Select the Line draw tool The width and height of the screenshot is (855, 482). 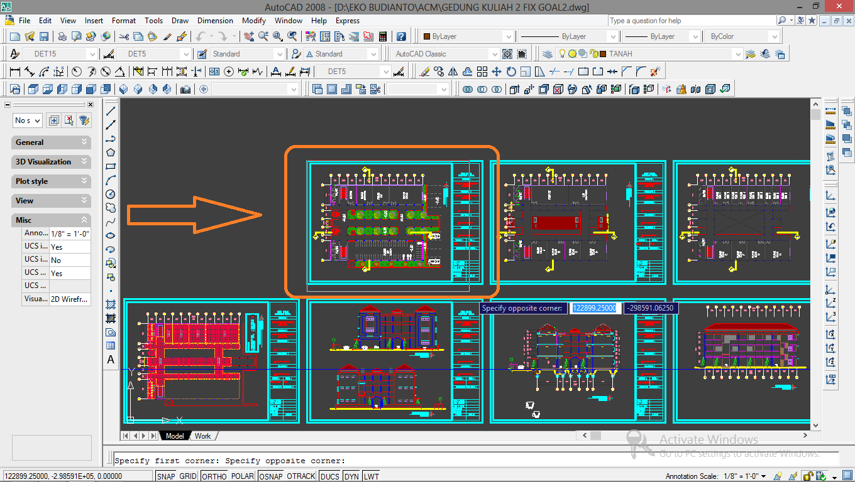(x=111, y=110)
